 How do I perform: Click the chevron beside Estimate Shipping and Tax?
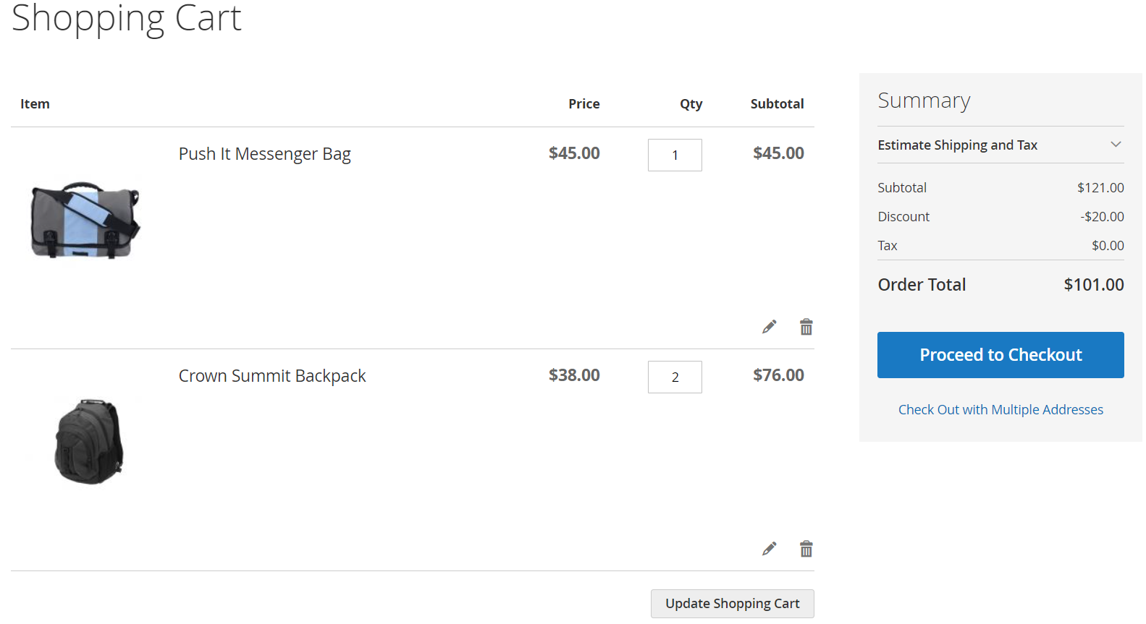click(1116, 145)
